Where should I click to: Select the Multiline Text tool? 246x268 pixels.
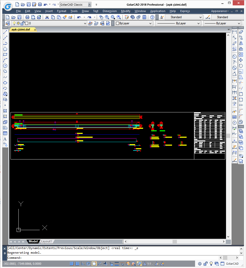(x=5, y=139)
